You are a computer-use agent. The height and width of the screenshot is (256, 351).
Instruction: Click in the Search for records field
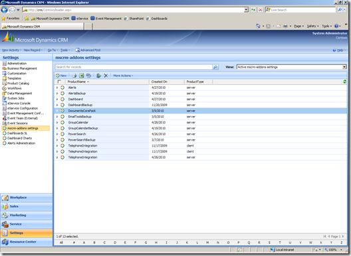click(x=134, y=67)
